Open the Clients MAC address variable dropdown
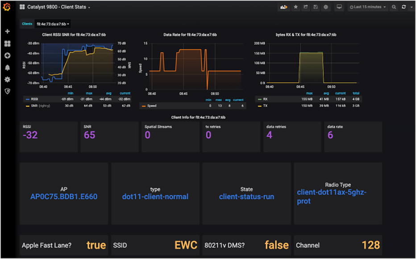Image resolution: width=416 pixels, height=259 pixels. point(53,24)
